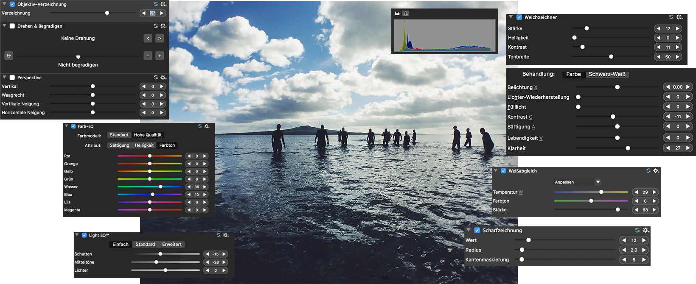Screen dimensions: 696x284
Task: Disable the Scharfzeichnung checkbox
Action: click(x=477, y=230)
